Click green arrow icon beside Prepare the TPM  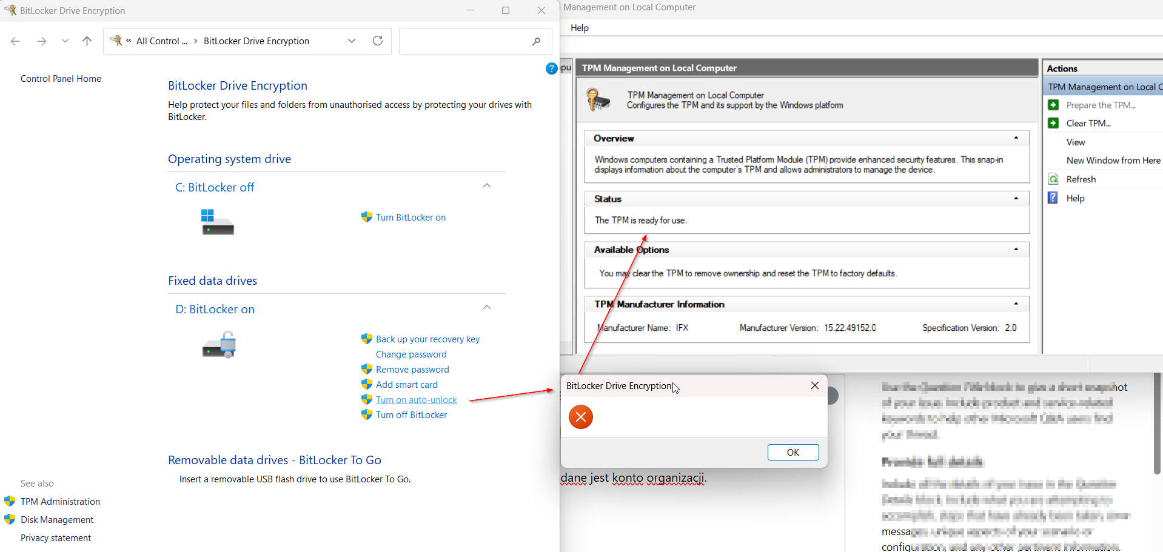click(x=1054, y=105)
